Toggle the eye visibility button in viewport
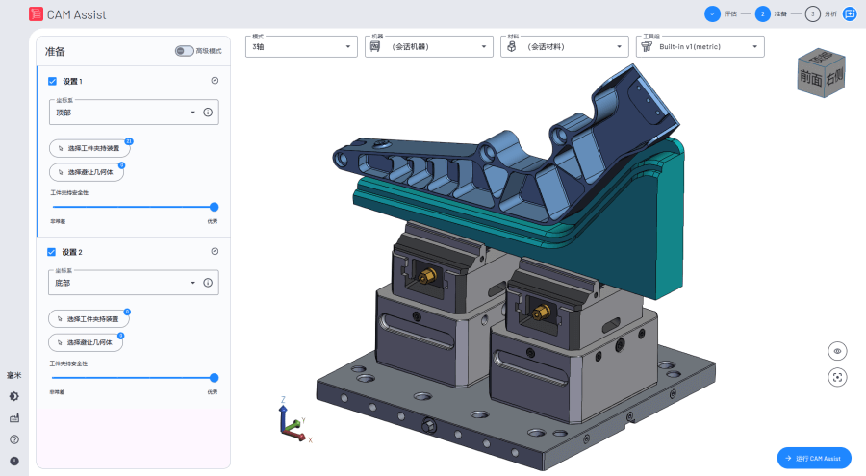 click(x=837, y=352)
